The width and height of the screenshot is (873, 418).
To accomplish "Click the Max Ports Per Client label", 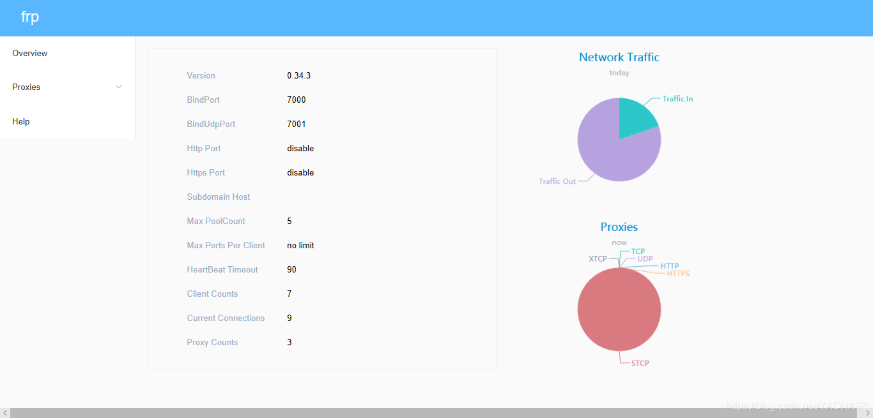I will point(226,245).
